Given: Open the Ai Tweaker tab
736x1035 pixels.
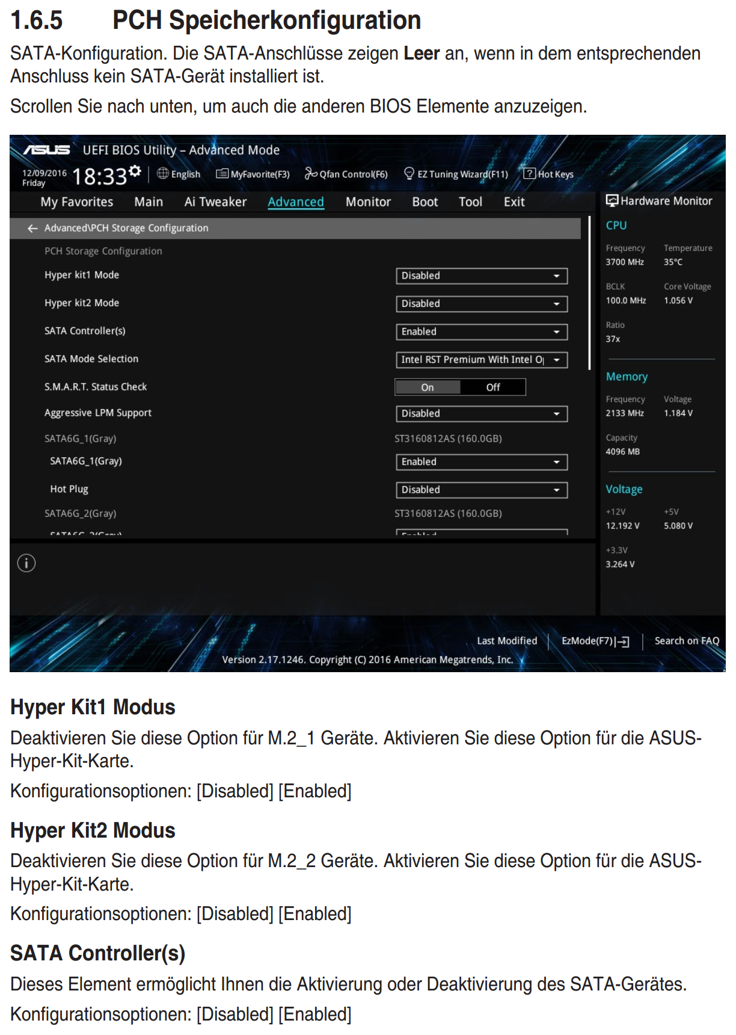Looking at the screenshot, I should [215, 202].
